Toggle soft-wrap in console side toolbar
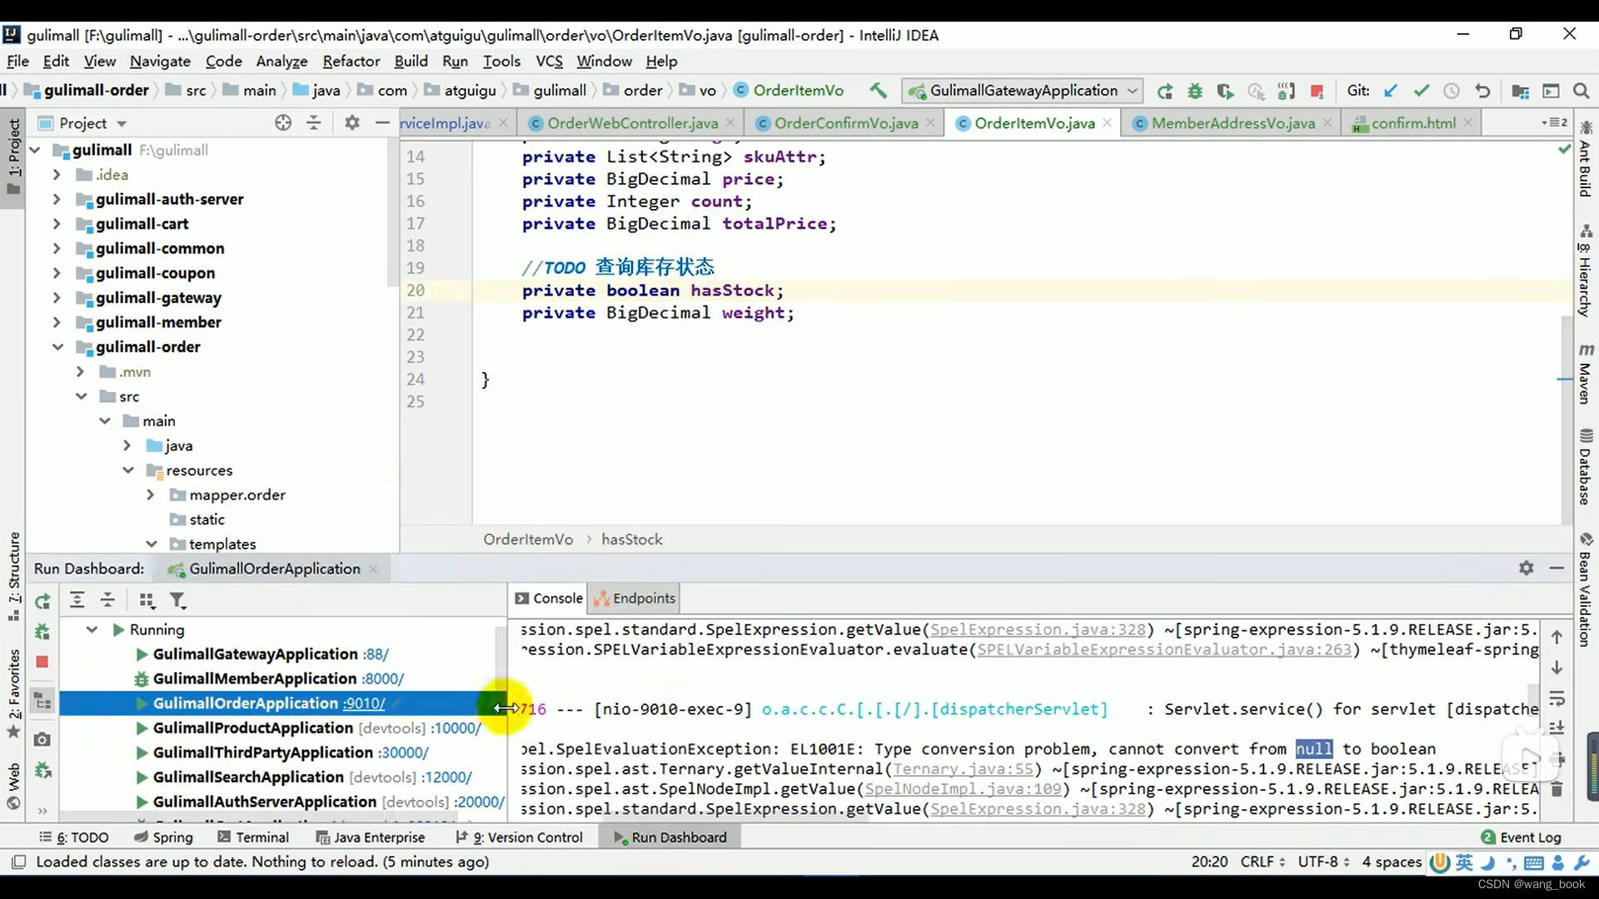Screen dimensions: 1599x899 pyautogui.click(x=1557, y=698)
